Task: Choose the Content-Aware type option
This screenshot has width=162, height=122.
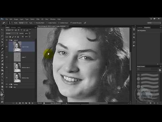Action: coord(63,23)
